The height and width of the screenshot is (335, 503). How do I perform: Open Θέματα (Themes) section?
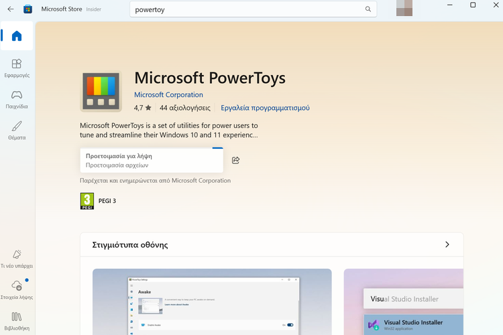tap(17, 130)
